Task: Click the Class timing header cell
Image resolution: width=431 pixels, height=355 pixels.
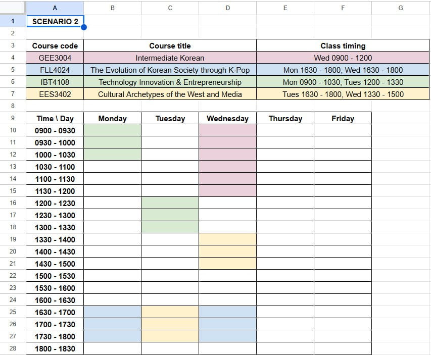Action: click(x=343, y=45)
